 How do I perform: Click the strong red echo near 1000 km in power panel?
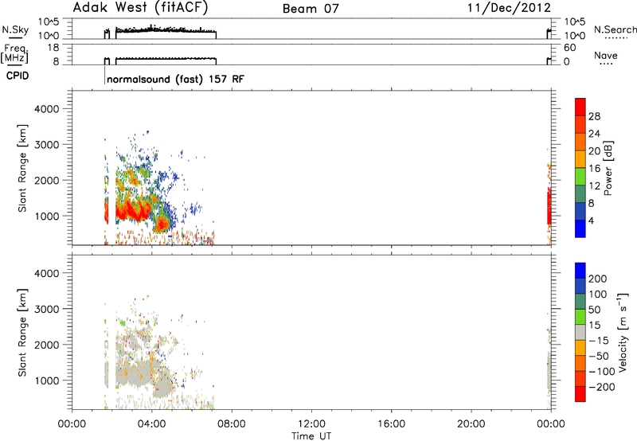click(132, 210)
